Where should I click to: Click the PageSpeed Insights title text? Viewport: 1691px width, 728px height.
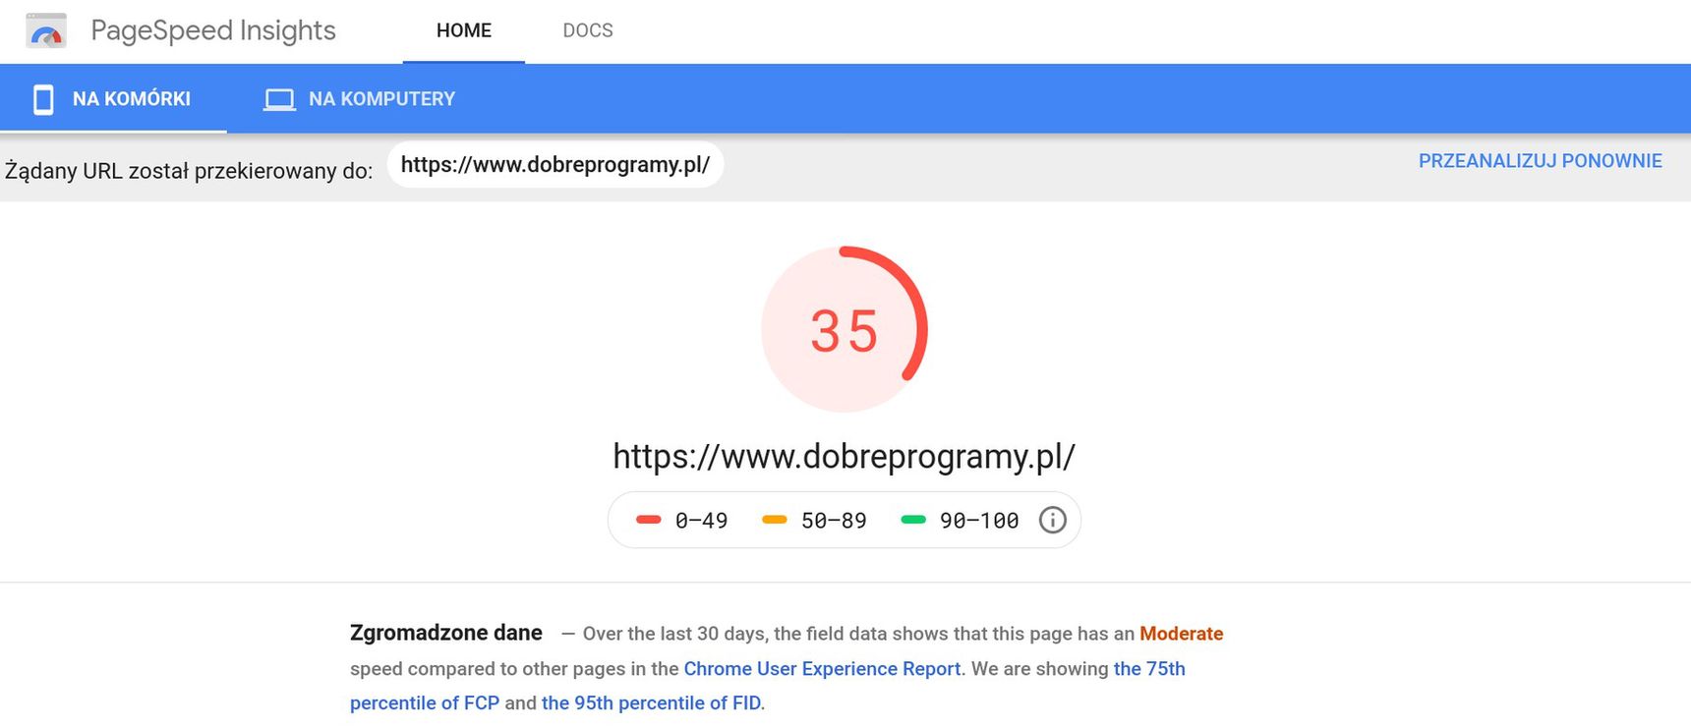(213, 30)
